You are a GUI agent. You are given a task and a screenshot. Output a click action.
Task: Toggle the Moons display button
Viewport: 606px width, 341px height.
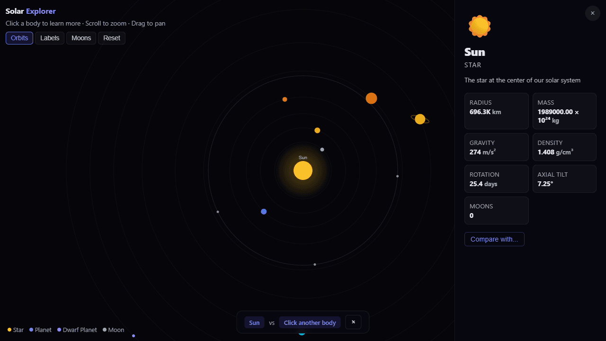pos(81,38)
